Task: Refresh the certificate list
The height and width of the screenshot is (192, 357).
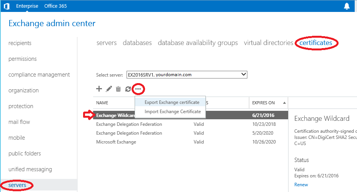Action: 128,89
